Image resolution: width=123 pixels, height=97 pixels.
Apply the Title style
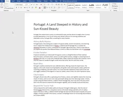(x=105, y=6)
